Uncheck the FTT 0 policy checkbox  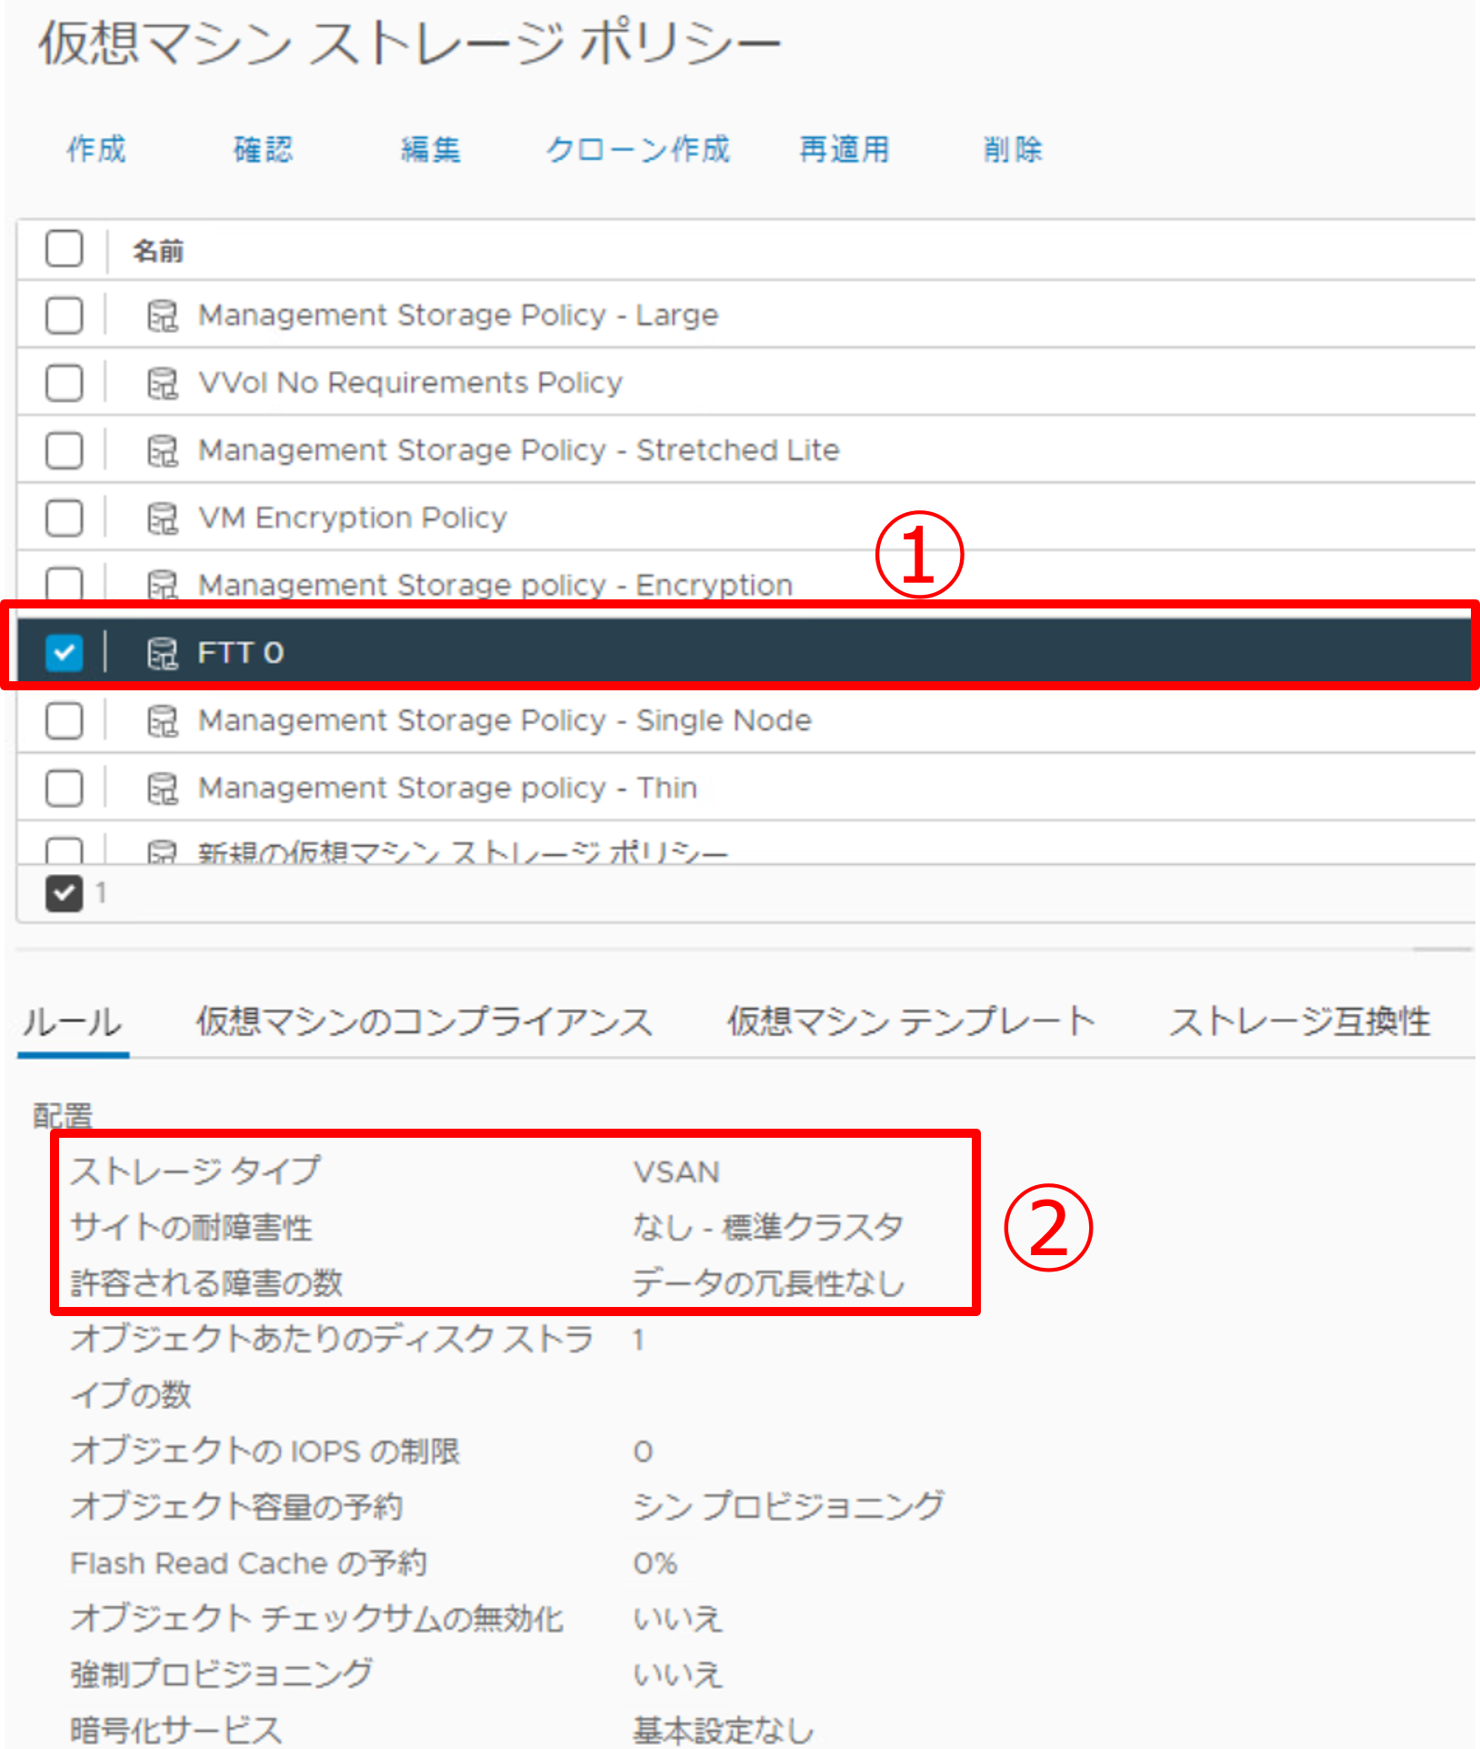(65, 652)
